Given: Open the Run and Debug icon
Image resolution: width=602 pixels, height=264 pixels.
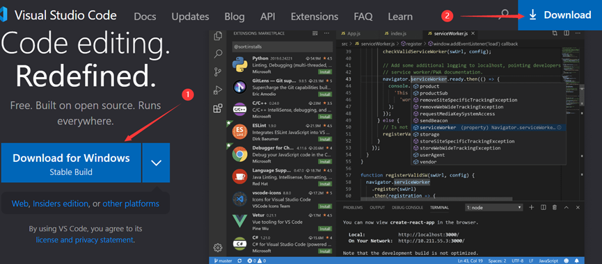Looking at the screenshot, I should click(218, 90).
